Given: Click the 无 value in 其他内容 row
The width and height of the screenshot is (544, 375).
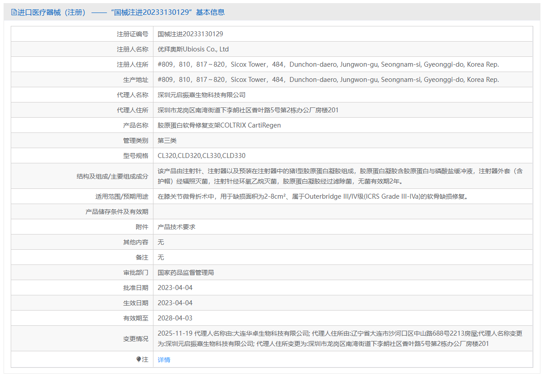Looking at the screenshot, I should point(161,242).
